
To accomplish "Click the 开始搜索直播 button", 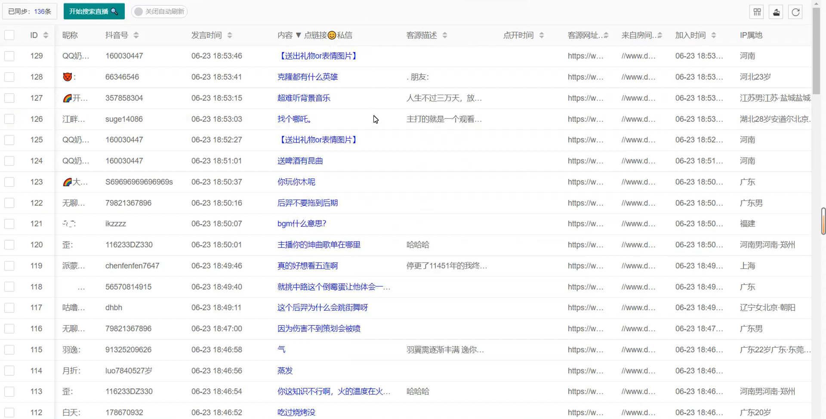I will tap(94, 12).
